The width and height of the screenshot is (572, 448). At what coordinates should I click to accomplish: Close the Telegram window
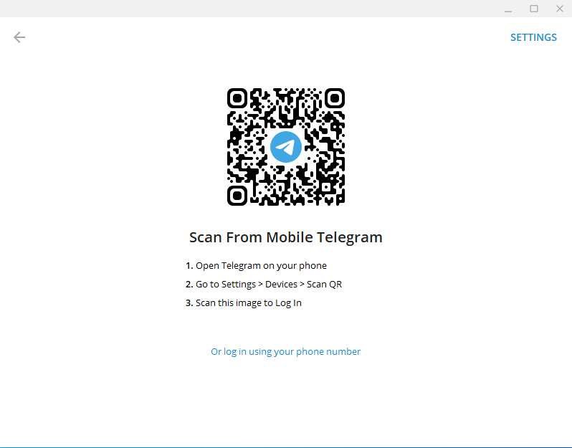click(x=560, y=9)
